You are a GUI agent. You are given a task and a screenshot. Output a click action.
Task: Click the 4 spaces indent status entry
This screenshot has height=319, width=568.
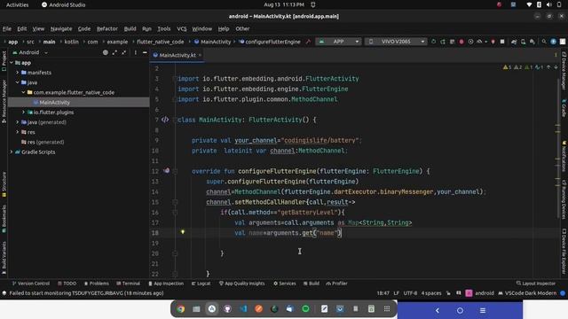tap(431, 293)
